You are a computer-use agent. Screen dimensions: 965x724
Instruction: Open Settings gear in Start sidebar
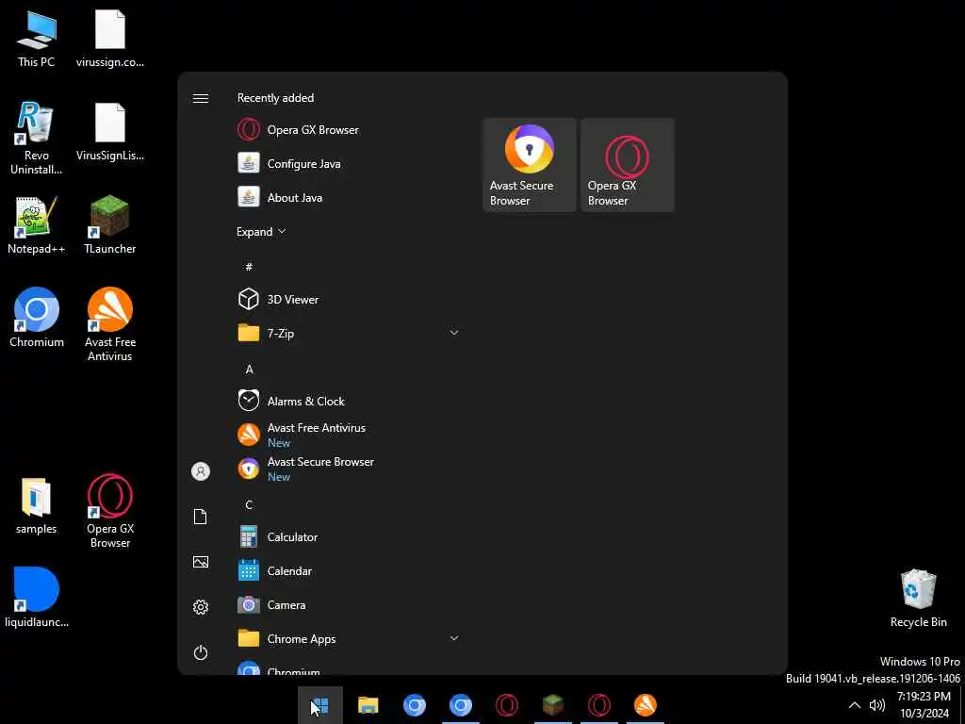[x=201, y=607]
